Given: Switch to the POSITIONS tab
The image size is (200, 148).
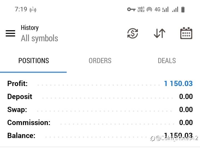Looking at the screenshot, I should tap(33, 61).
